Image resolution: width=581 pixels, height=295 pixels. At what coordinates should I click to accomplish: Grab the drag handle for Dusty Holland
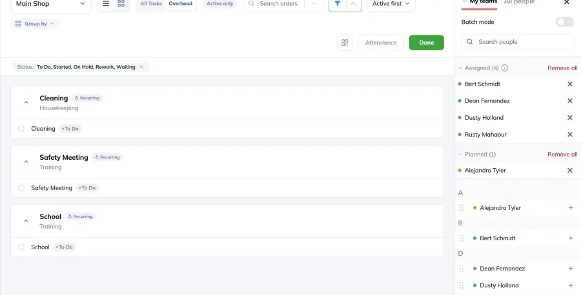pos(462,285)
